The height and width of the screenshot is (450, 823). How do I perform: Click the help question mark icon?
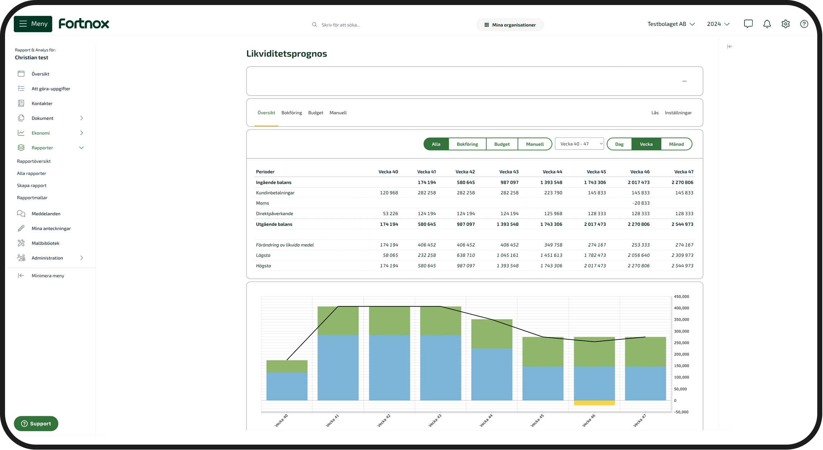(x=805, y=24)
